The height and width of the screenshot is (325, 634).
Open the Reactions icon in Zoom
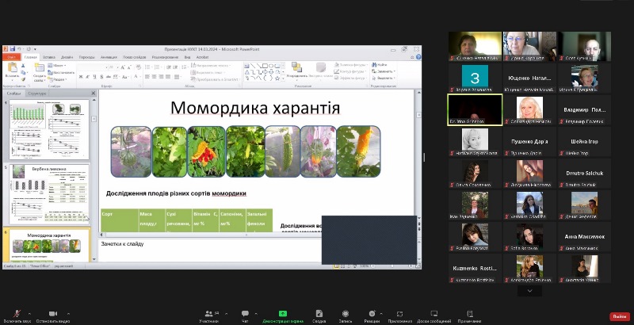click(372, 313)
